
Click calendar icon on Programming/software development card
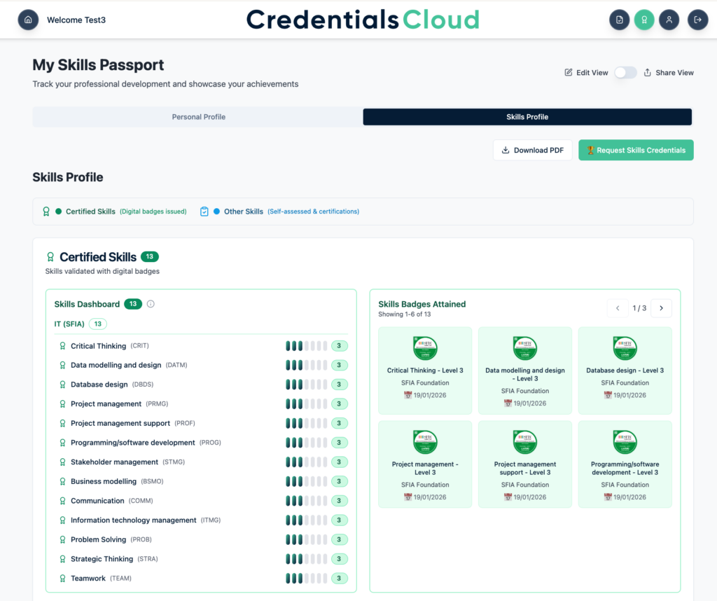click(608, 497)
